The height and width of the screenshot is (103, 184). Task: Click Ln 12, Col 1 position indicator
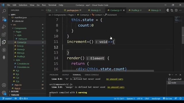[119, 98]
